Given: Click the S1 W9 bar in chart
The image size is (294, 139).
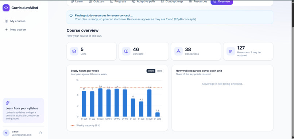Looking at the screenshot, I should coord(150,103).
